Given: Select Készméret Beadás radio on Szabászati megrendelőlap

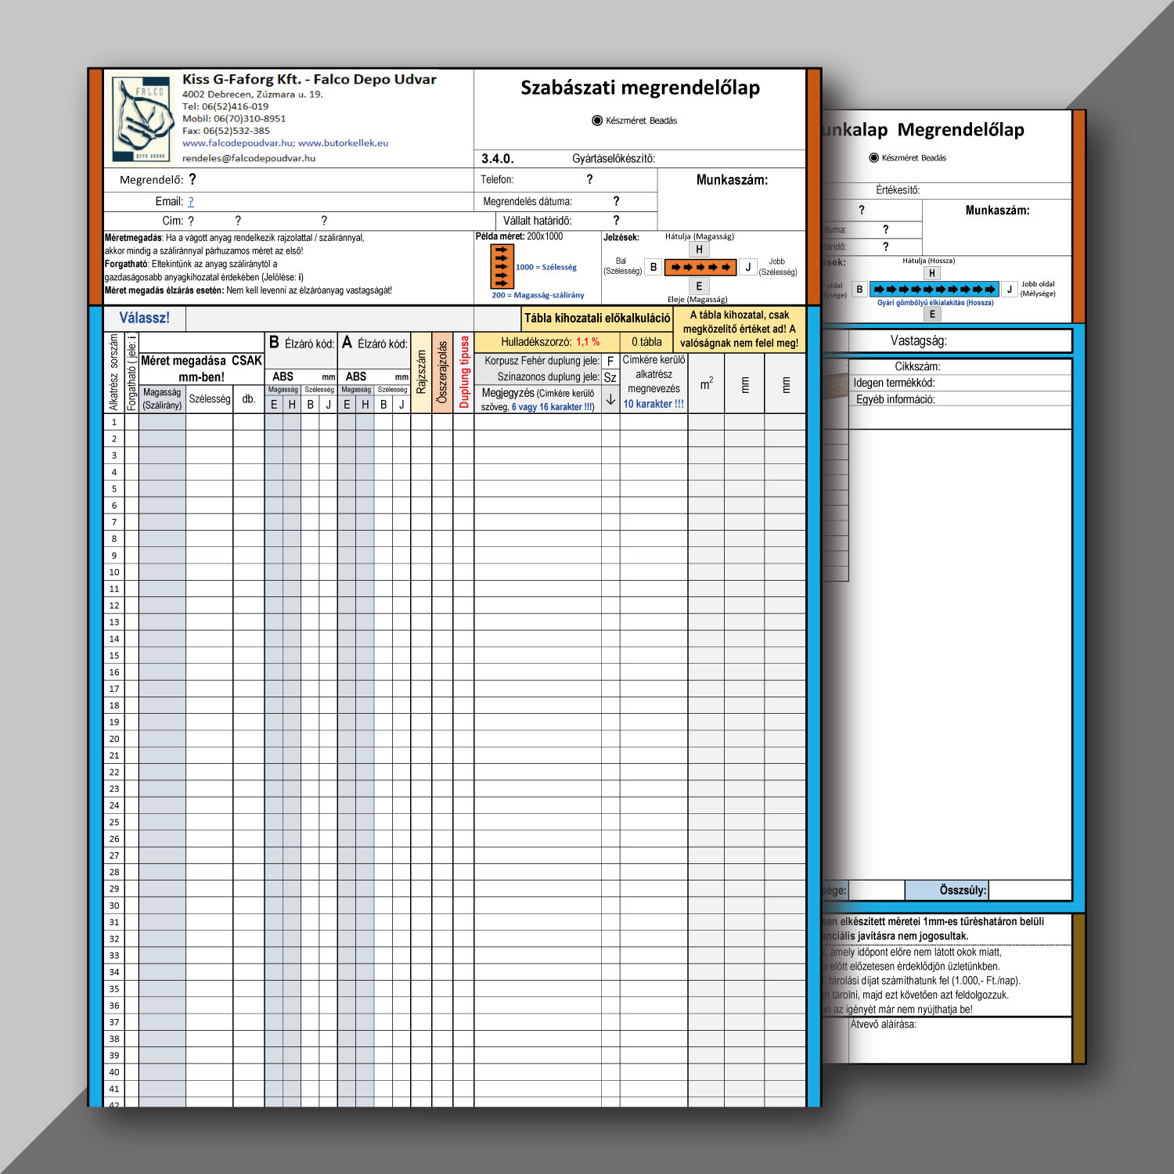Looking at the screenshot, I should click(x=597, y=121).
